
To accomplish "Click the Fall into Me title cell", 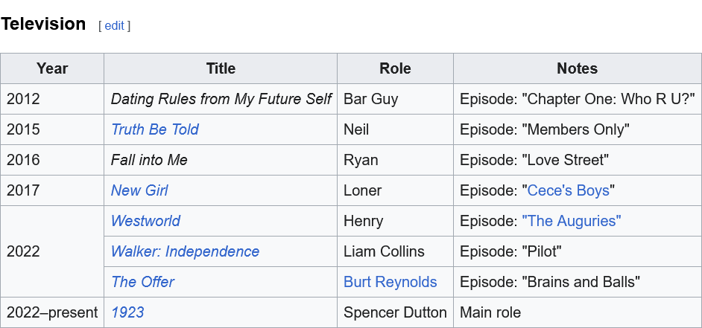I will (149, 160).
